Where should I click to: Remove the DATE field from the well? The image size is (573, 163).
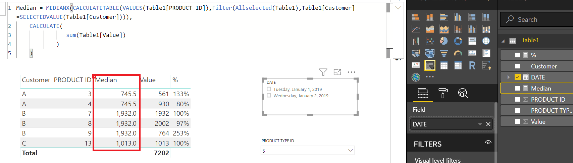pos(488,124)
